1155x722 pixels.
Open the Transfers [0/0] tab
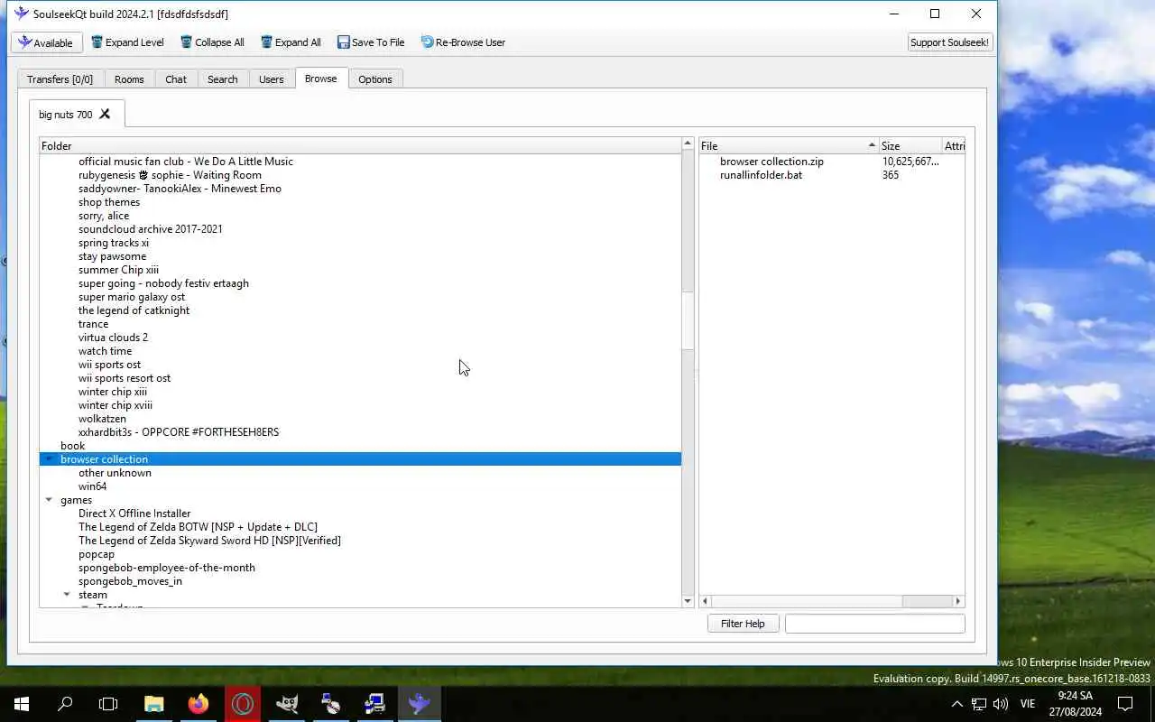(x=60, y=79)
